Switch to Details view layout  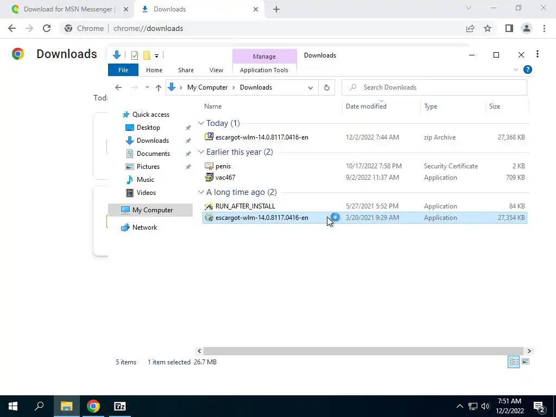pyautogui.click(x=514, y=362)
